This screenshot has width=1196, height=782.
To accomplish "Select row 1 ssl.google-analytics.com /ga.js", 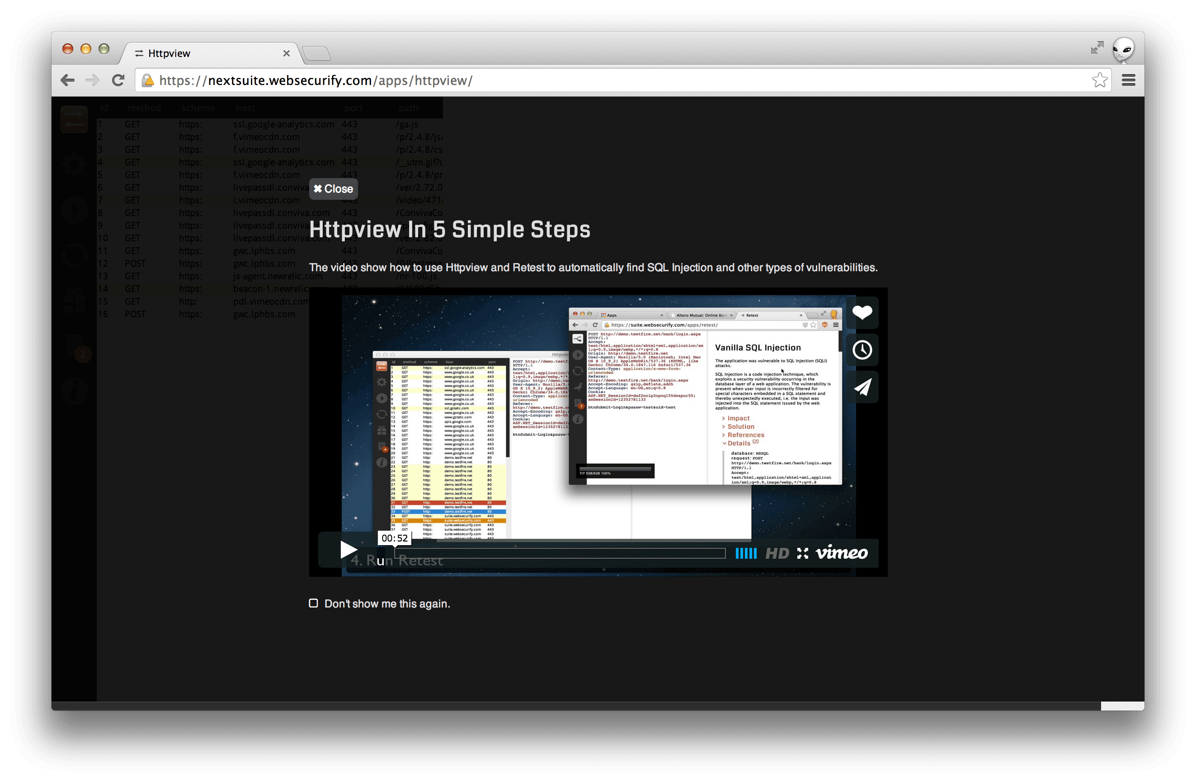I will (x=270, y=124).
